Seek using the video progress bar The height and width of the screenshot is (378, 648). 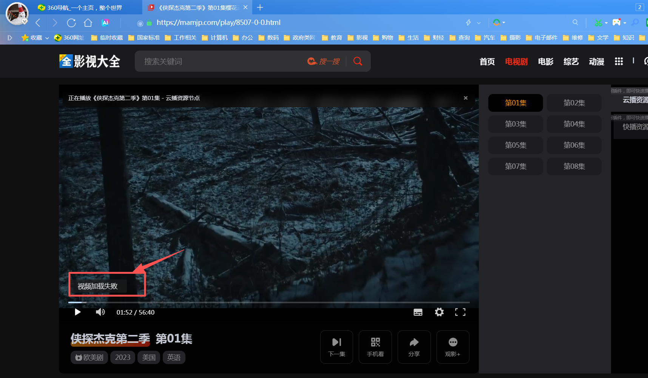coord(269,302)
